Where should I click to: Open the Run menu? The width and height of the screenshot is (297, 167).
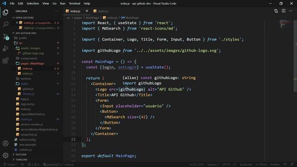(x=63, y=3)
